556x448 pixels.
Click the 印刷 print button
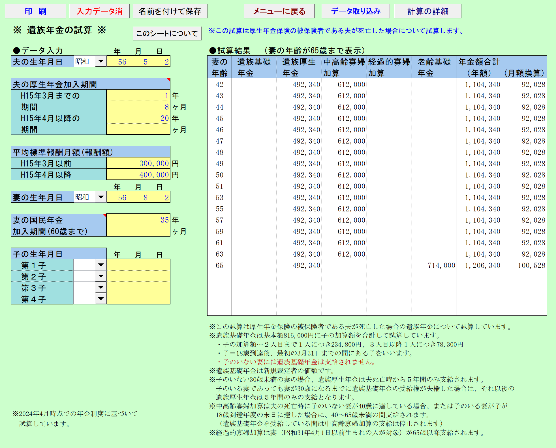pyautogui.click(x=35, y=11)
